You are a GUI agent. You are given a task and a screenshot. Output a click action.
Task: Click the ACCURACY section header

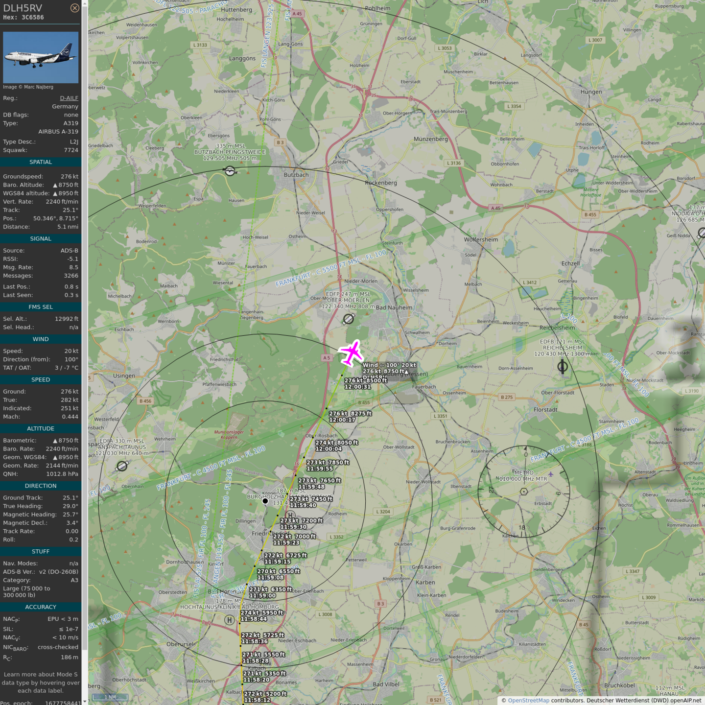[x=41, y=607]
